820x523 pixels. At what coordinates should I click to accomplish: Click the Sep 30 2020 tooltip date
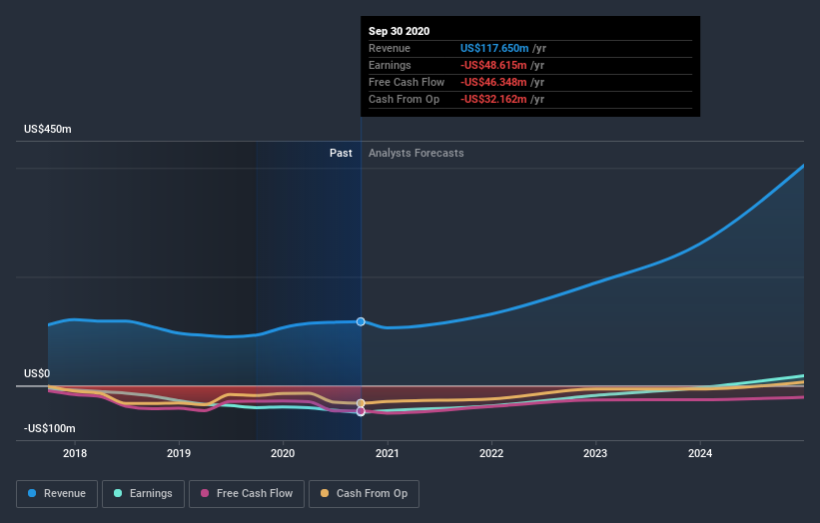(x=400, y=31)
